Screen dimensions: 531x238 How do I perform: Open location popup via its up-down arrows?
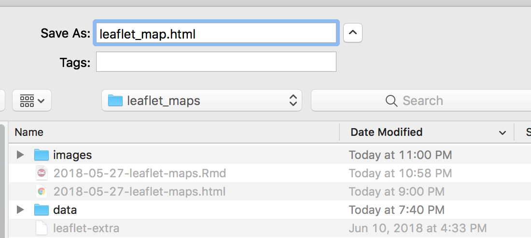click(293, 101)
